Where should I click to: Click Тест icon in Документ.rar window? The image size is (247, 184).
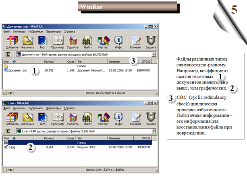[42, 42]
